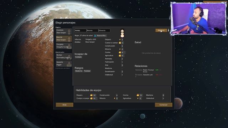The height and width of the screenshot is (128, 228).
Task: Open the character info icon beside Aleatorio
Action: (x=169, y=30)
